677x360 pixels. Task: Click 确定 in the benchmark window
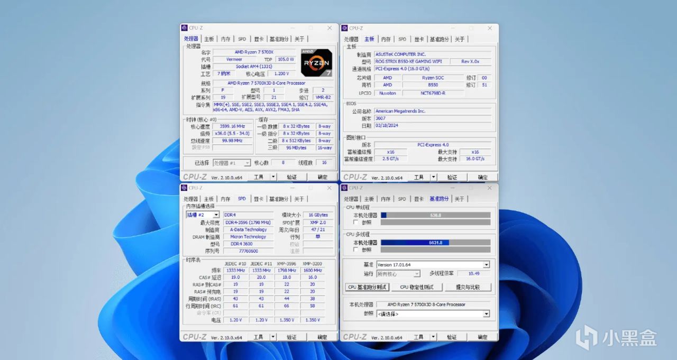pyautogui.click(x=483, y=337)
